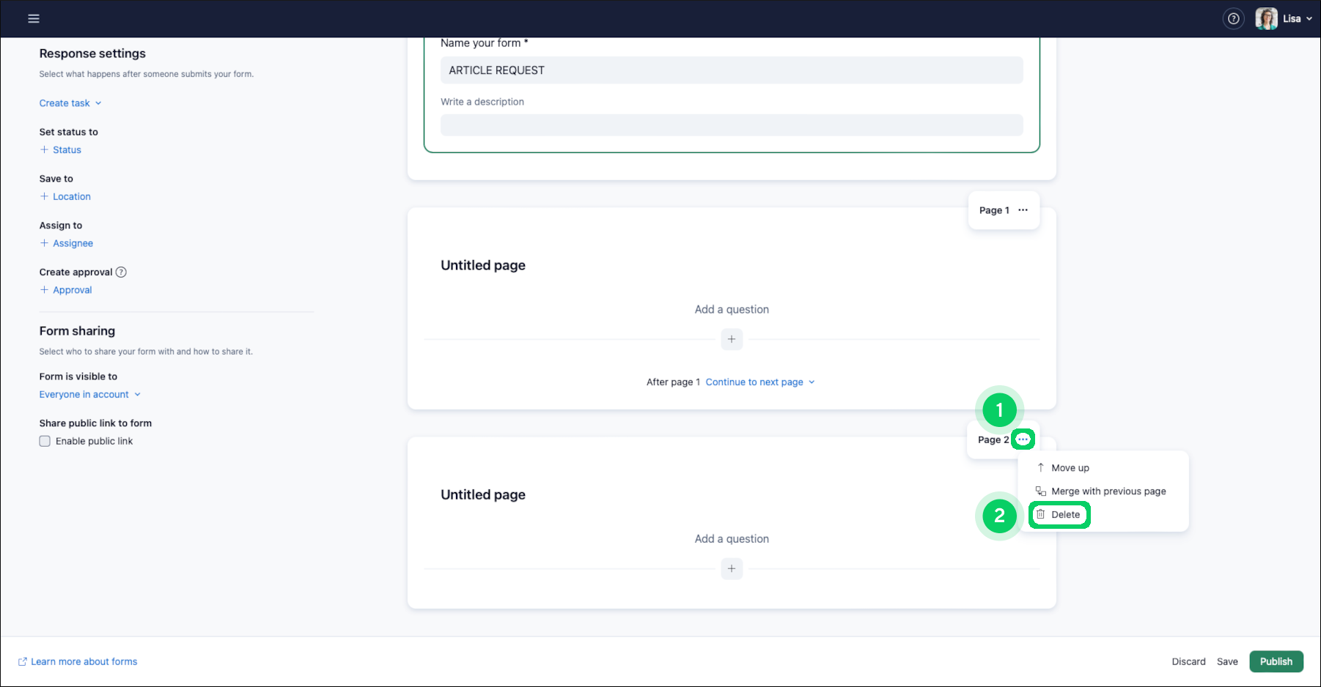
Task: Click the help question mark icon
Action: point(1234,18)
